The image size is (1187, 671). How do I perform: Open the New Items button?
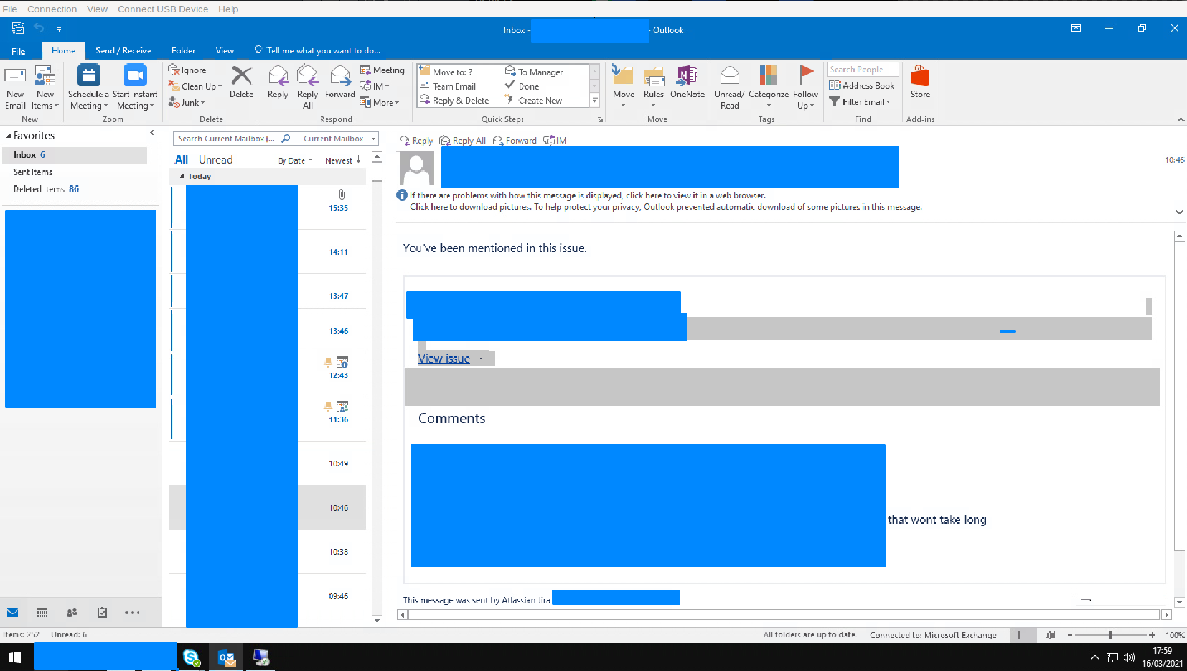click(45, 88)
